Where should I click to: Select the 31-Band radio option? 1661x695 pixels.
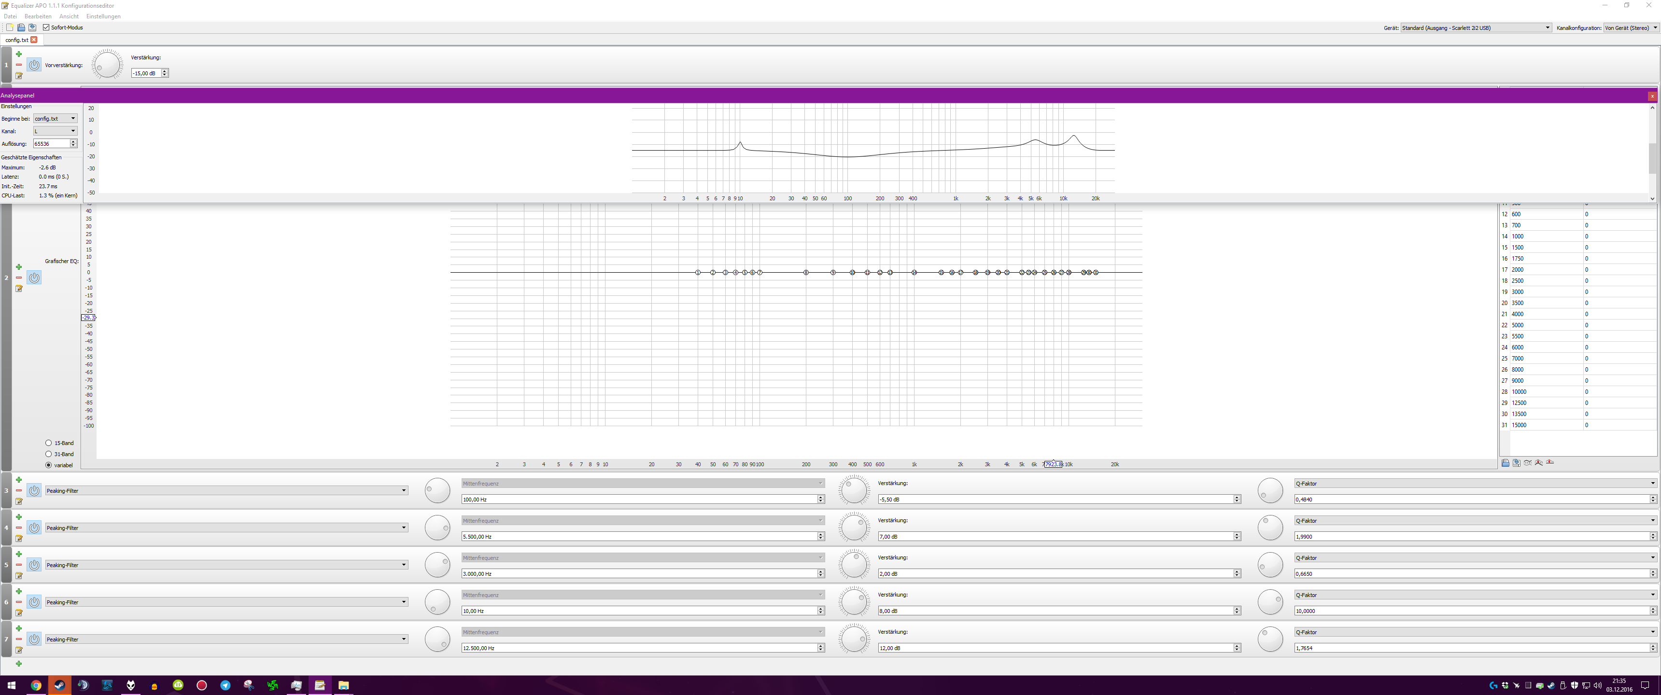[x=48, y=454]
